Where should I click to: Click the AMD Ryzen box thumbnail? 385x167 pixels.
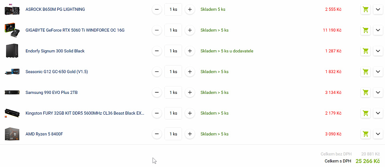[x=12, y=134]
